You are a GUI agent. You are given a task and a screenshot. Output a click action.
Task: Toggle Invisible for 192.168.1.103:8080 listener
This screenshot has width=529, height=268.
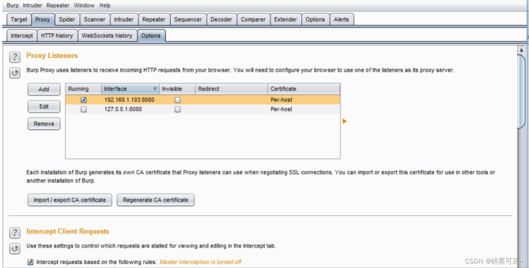click(x=178, y=100)
